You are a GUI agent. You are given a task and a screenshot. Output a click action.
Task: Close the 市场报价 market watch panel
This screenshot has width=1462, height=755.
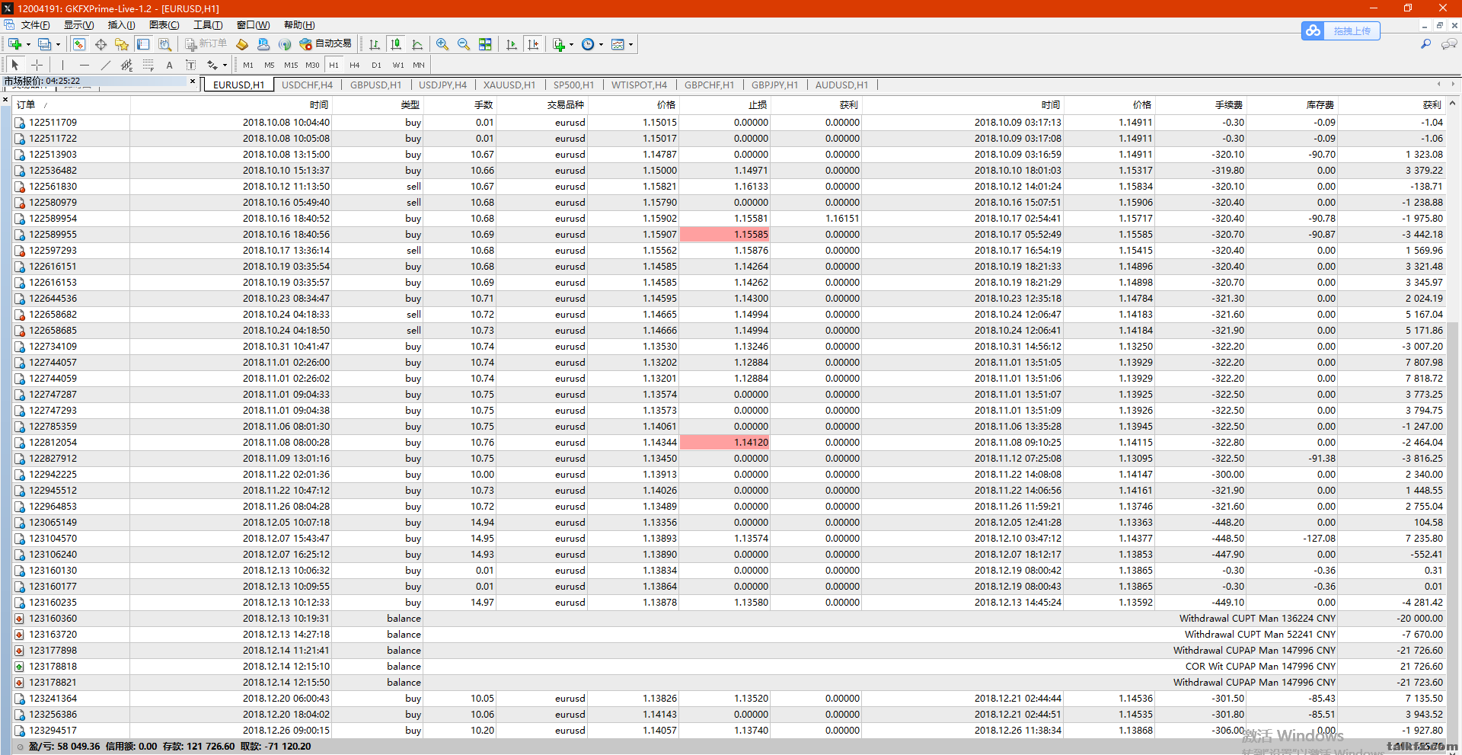pos(193,81)
